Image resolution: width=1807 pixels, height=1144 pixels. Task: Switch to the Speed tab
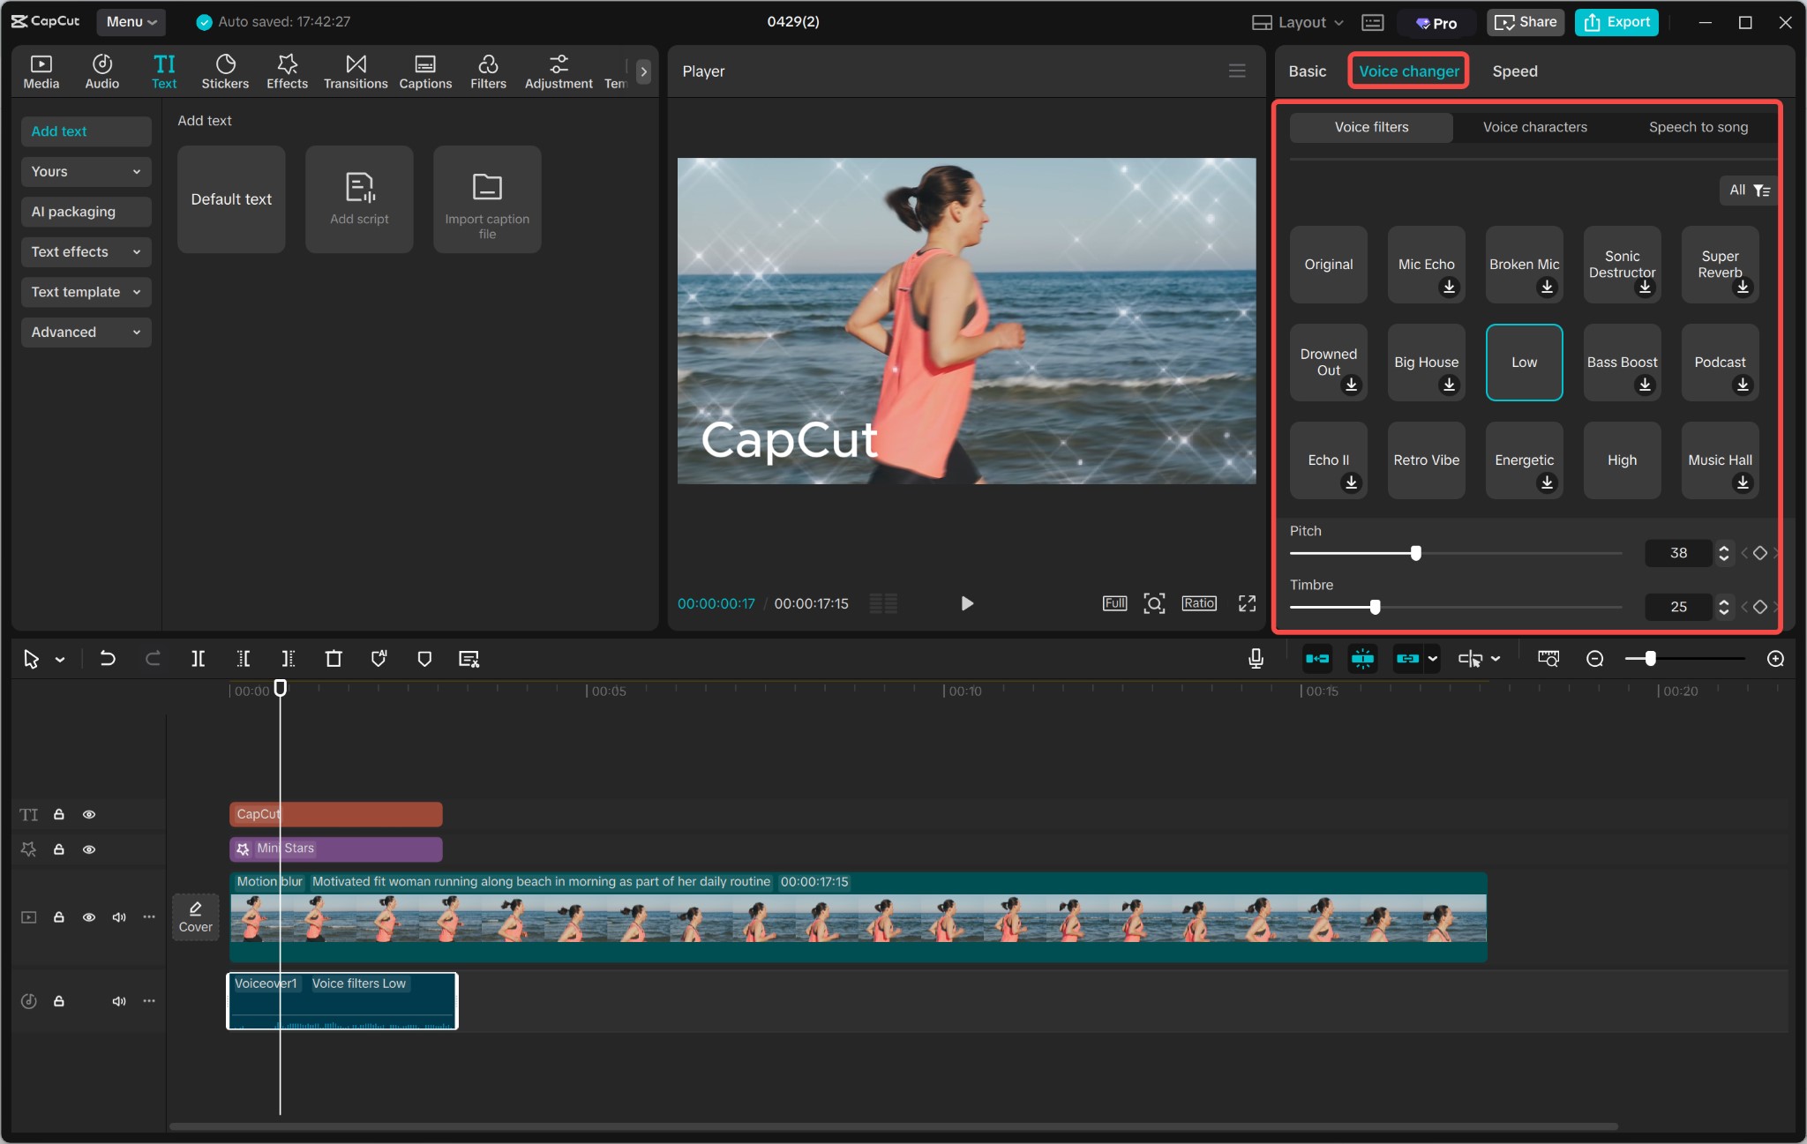click(x=1514, y=71)
